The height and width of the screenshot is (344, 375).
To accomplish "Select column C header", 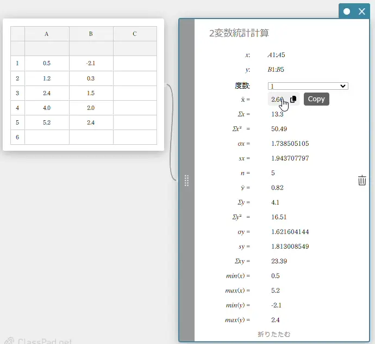I will (135, 34).
